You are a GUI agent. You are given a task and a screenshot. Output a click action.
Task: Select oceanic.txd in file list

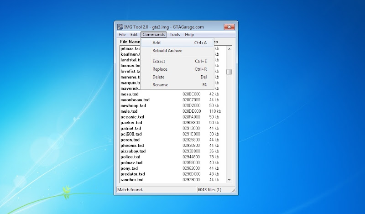[132, 117]
